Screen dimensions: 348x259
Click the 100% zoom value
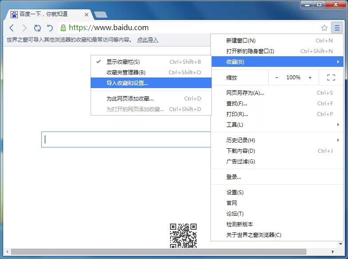[293, 77]
